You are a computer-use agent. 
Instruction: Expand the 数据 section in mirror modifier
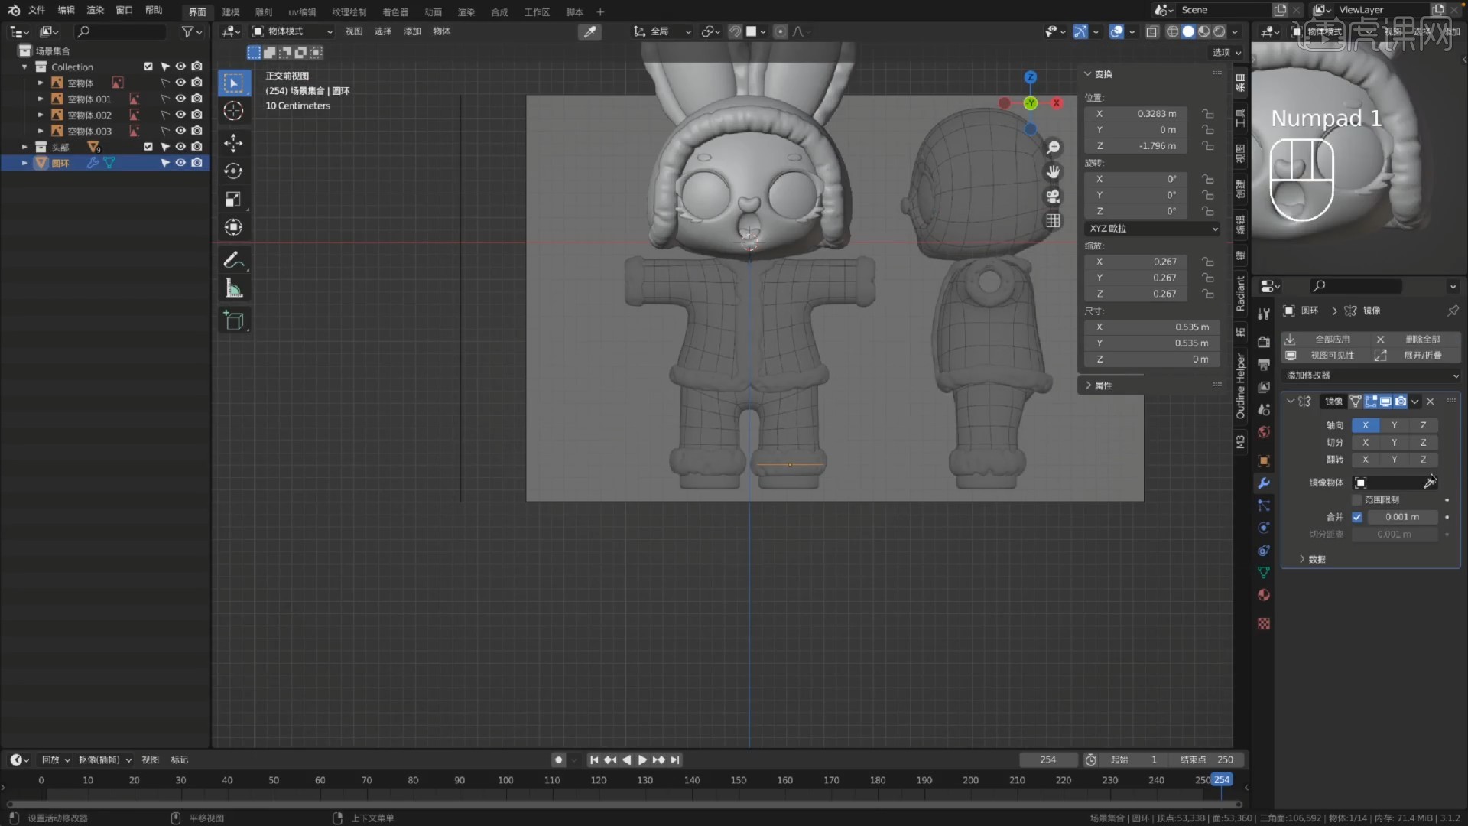1312,559
